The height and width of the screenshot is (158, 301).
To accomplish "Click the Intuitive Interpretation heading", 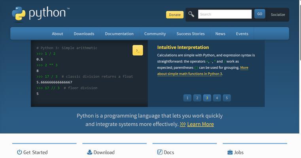I will pyautogui.click(x=183, y=47).
